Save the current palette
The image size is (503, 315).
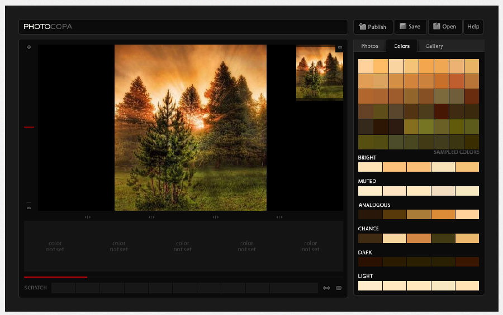click(x=410, y=27)
